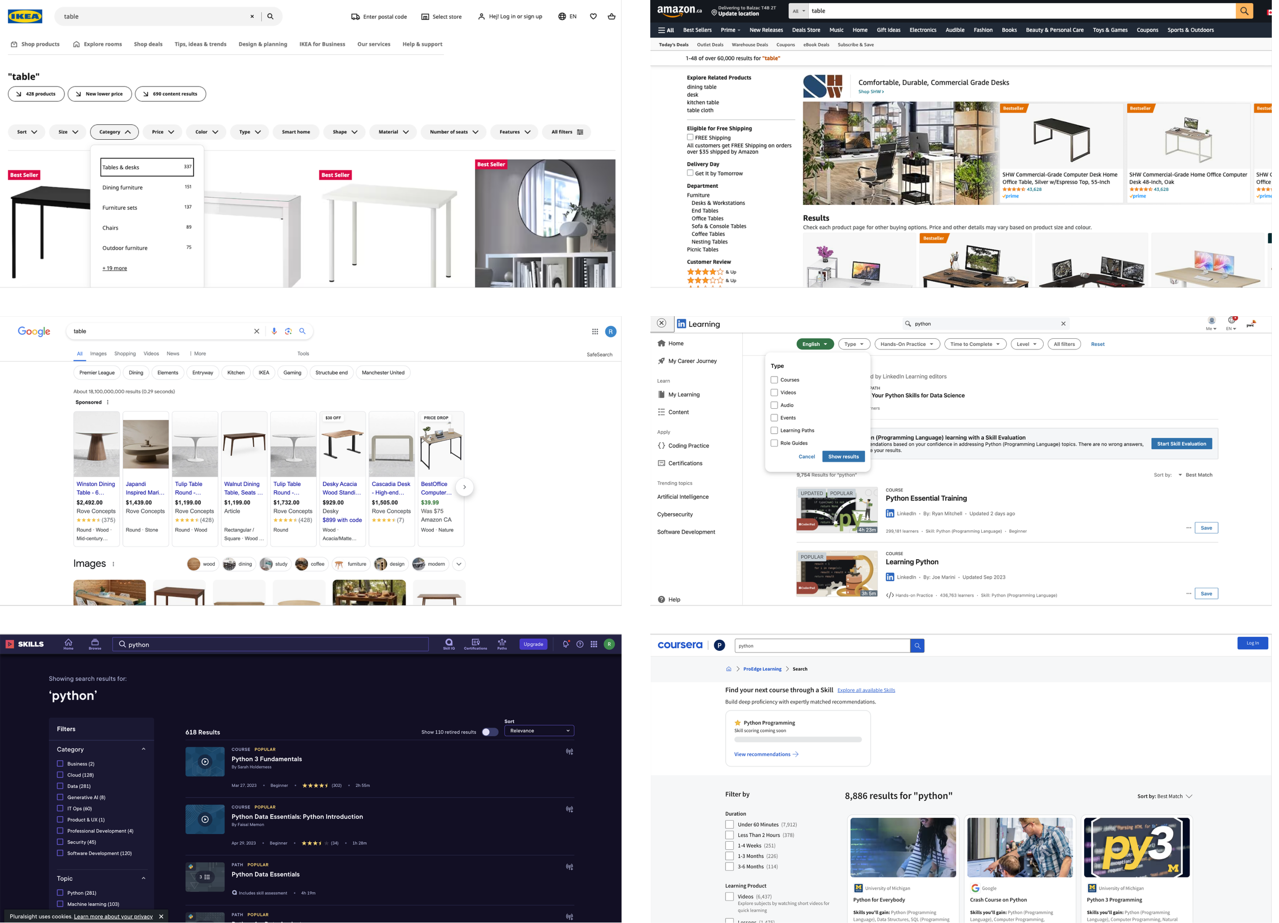
Task: Check Amazon Get It by Tomorrow
Action: click(690, 172)
